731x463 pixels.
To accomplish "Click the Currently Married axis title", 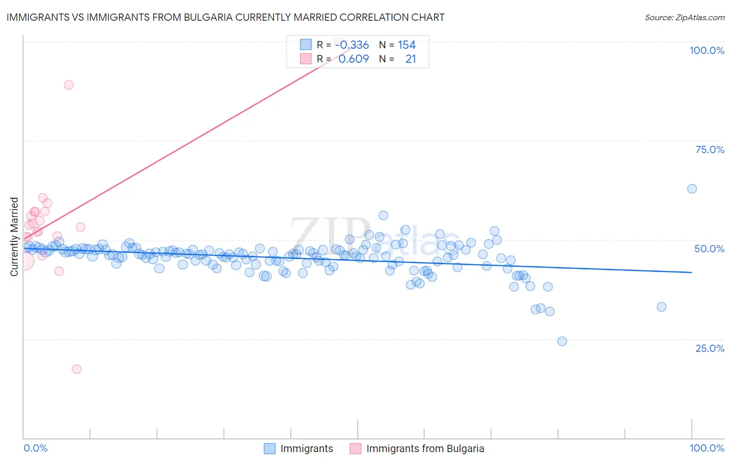I will click(14, 237).
